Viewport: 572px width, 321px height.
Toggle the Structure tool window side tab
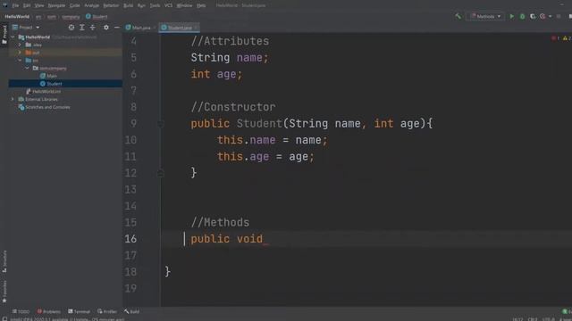[4, 261]
